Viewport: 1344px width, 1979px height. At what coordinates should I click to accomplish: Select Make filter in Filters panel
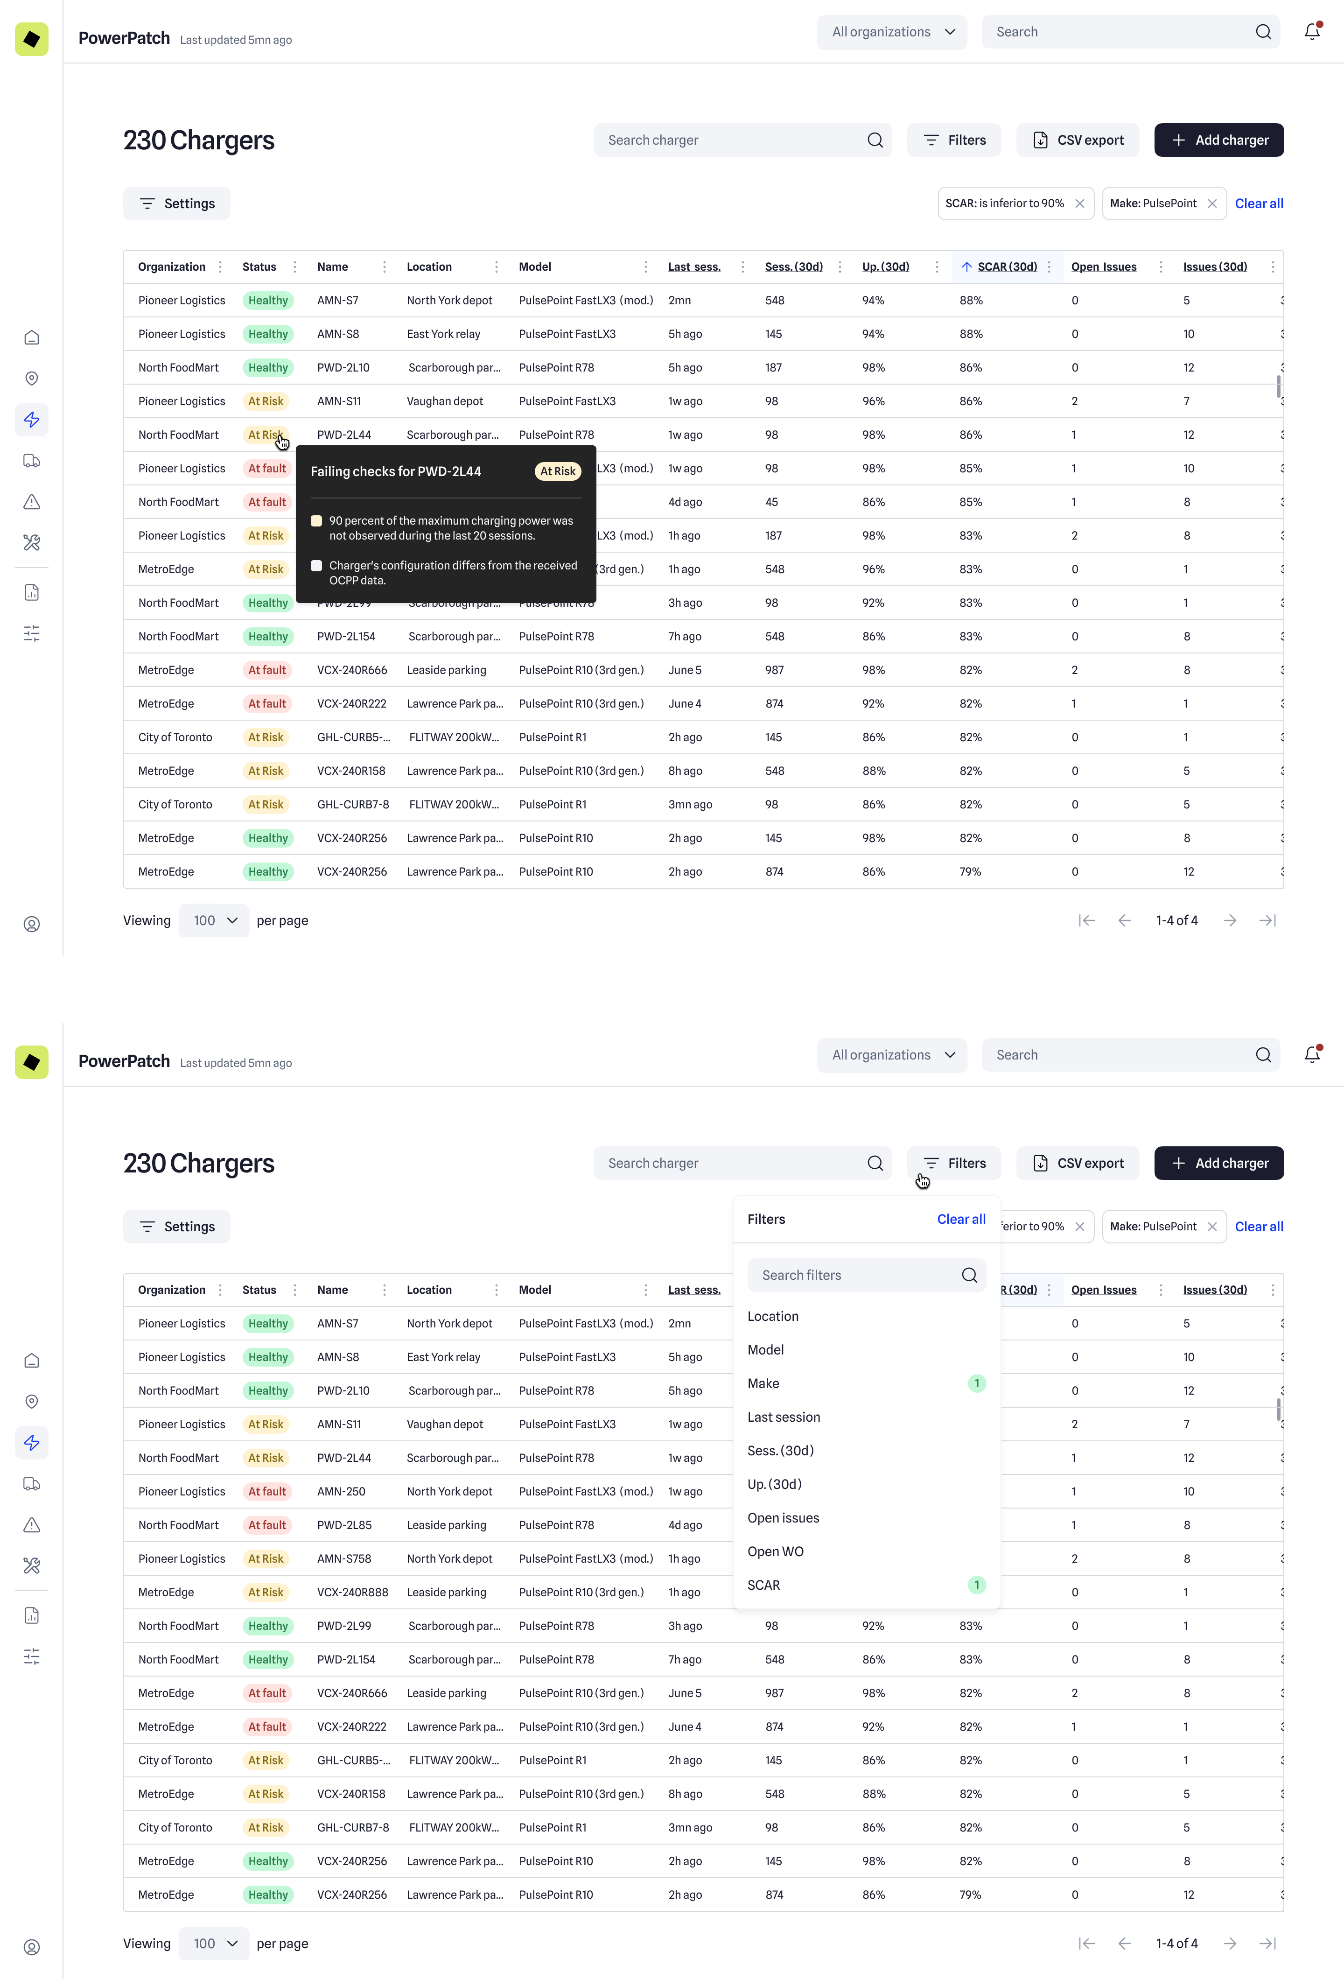click(x=867, y=1383)
